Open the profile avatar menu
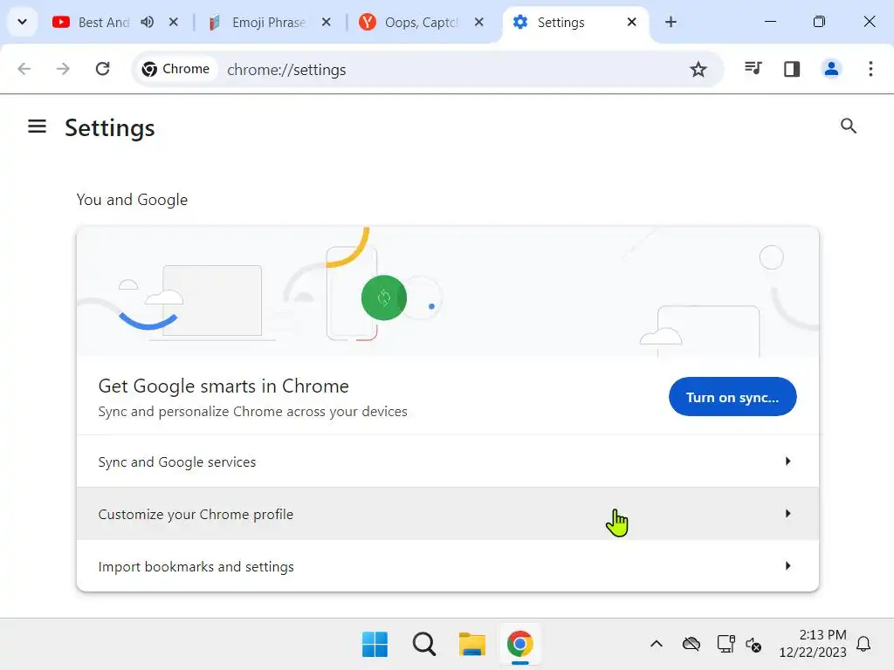 (x=831, y=69)
